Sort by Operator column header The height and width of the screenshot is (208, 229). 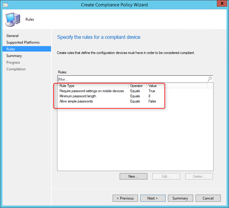coord(138,86)
